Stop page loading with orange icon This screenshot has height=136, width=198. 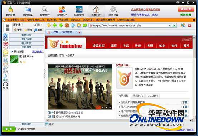67,26
